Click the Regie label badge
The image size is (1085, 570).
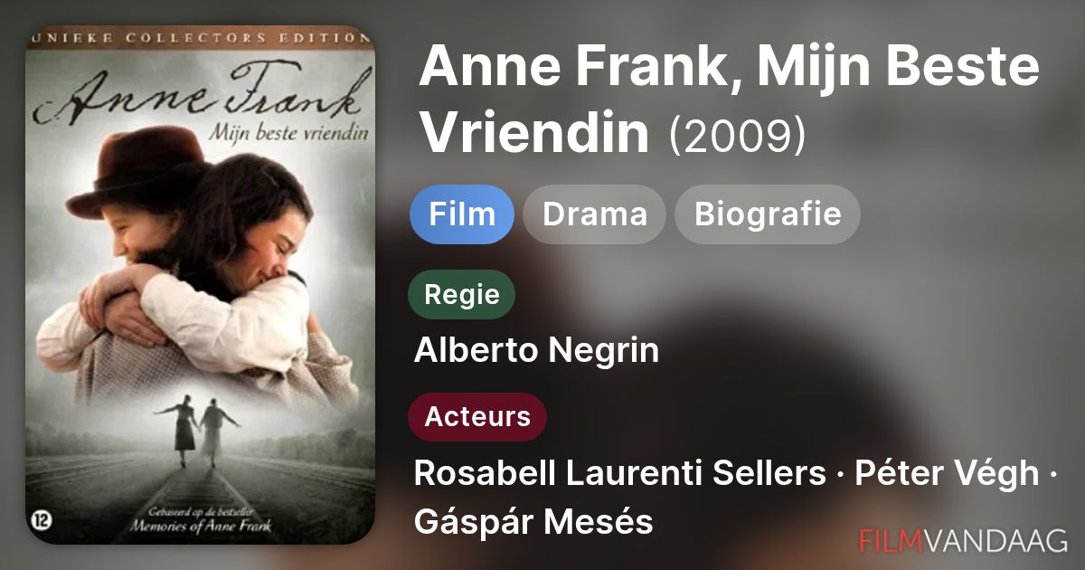pos(461,294)
